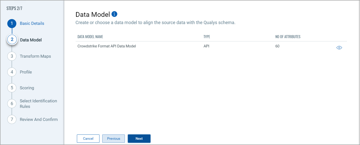360x145 pixels.
Task: Go back with Previous button
Action: point(114,138)
